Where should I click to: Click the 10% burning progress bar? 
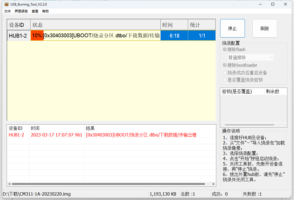(95, 36)
